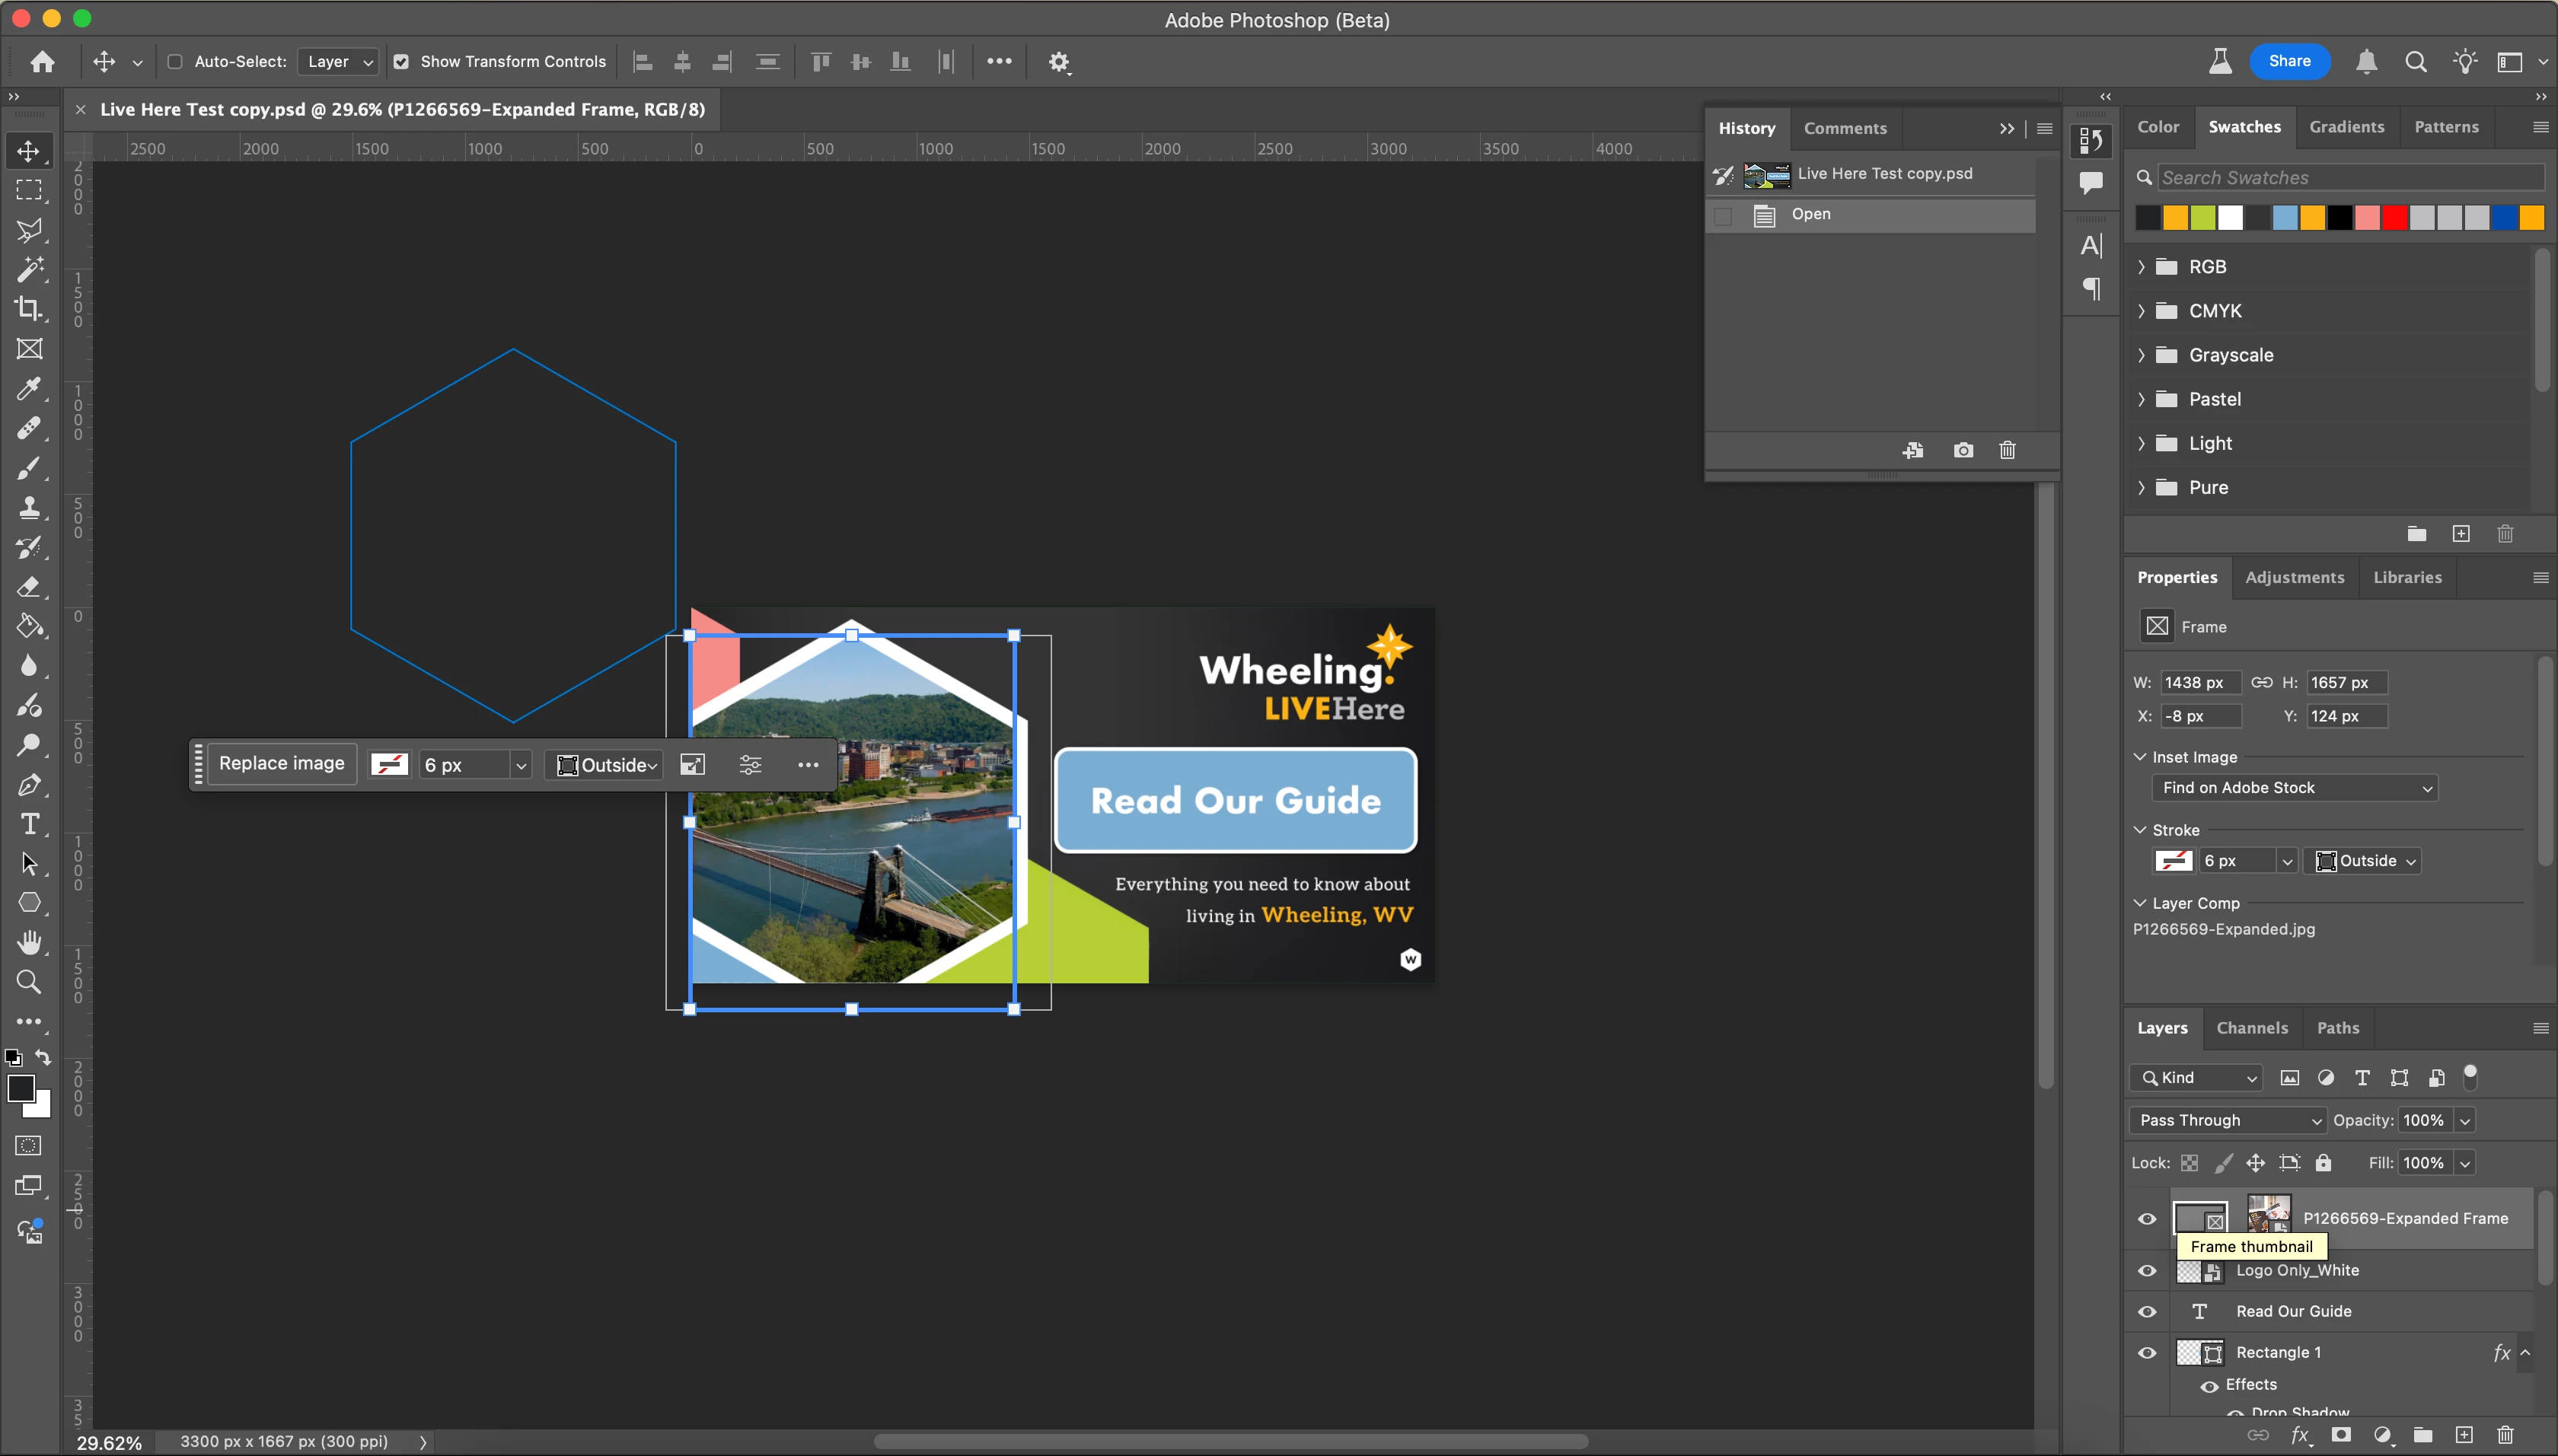Select the Zoom tool
The height and width of the screenshot is (1456, 2558).
29,982
